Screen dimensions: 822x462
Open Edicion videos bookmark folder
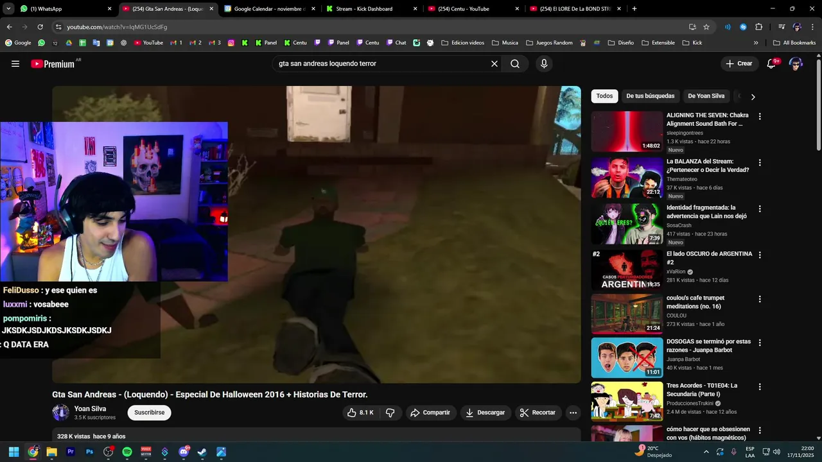462,43
